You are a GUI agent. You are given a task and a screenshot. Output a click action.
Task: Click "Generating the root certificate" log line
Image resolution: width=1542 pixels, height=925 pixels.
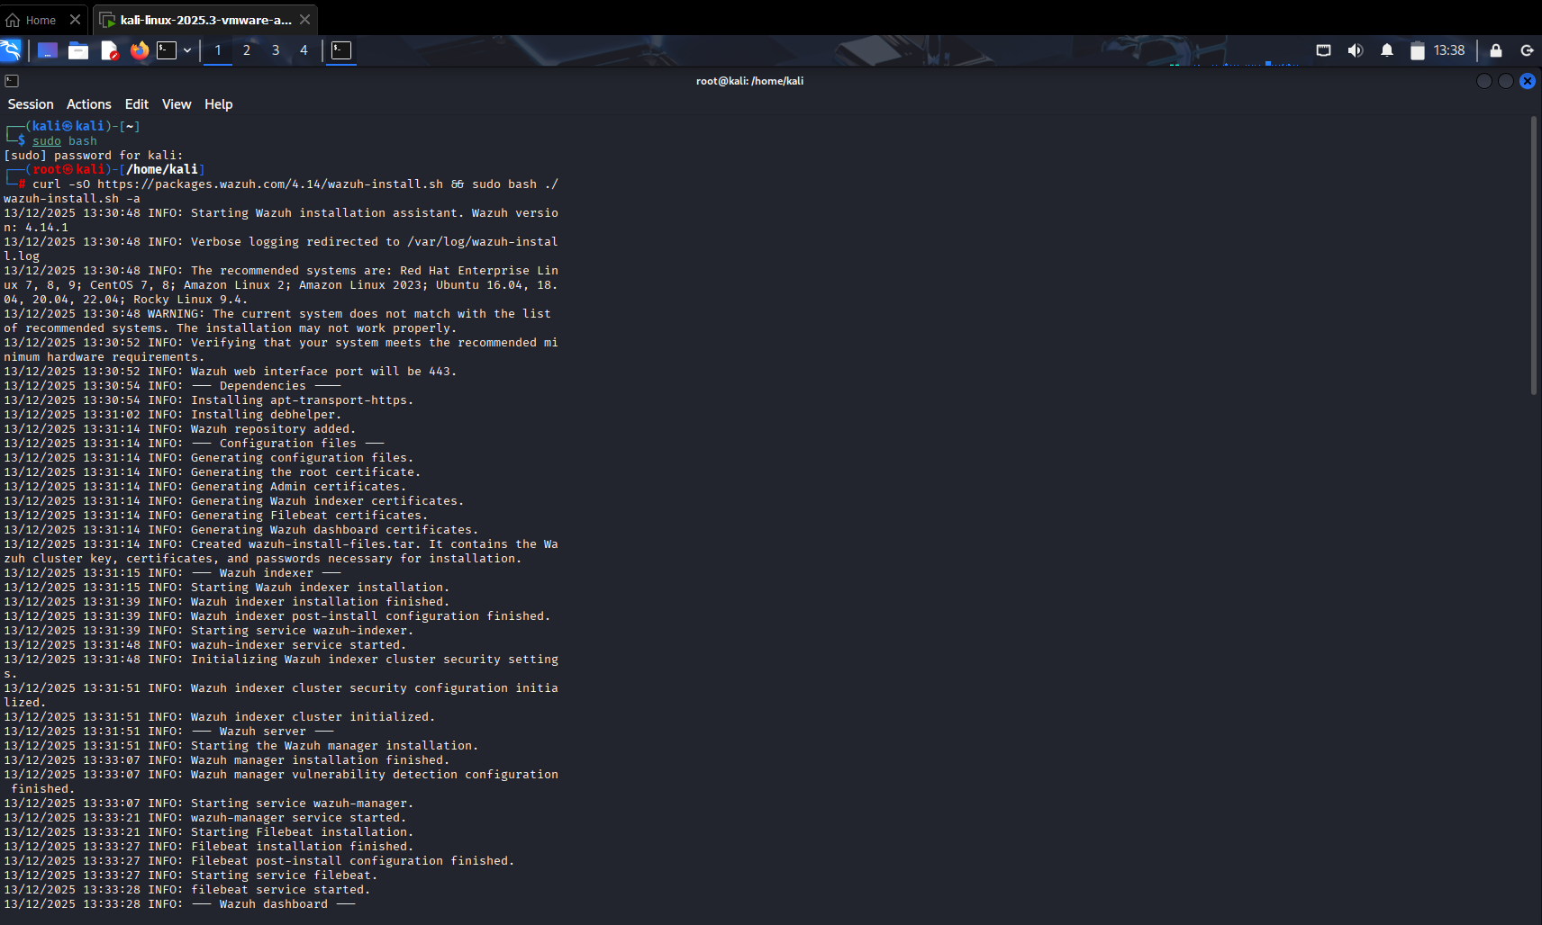[x=213, y=472]
